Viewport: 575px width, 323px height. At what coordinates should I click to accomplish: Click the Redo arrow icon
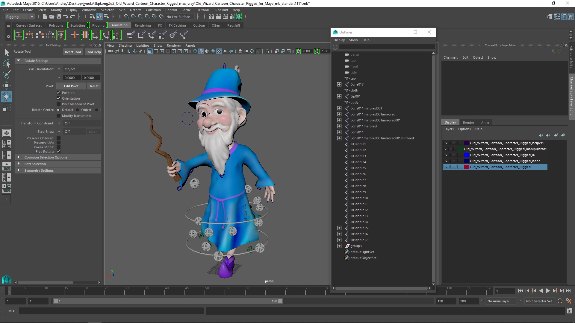click(x=72, y=17)
